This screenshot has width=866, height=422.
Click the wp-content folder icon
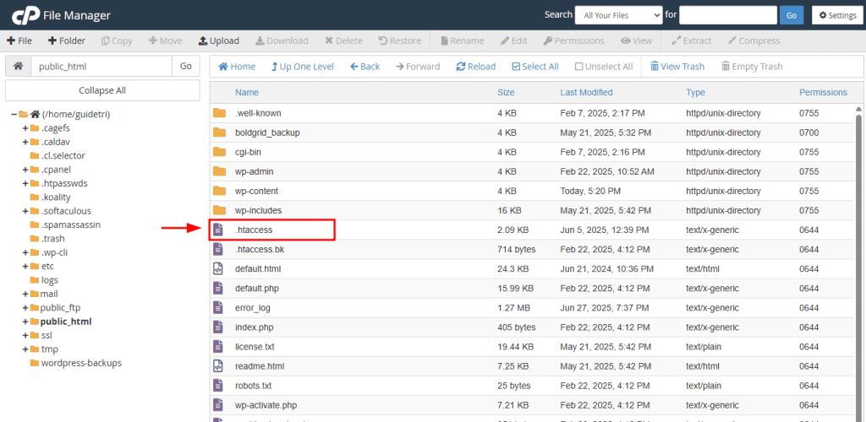(219, 191)
